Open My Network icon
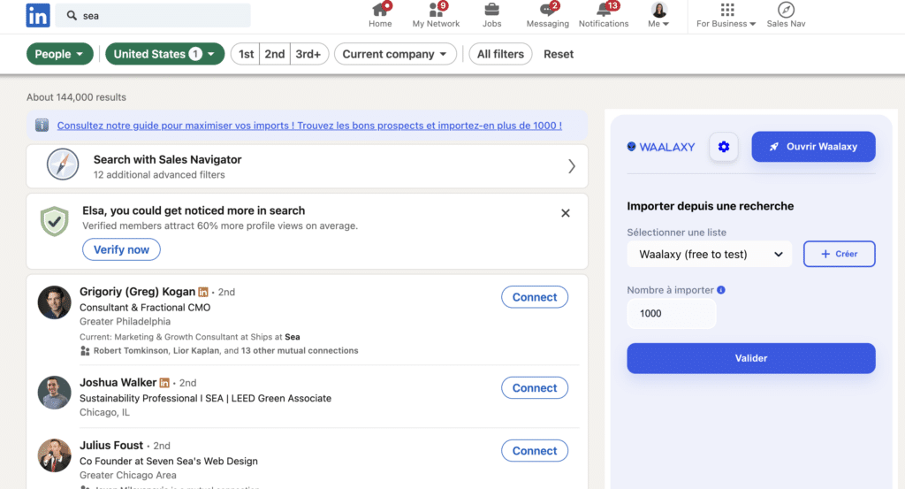Viewport: 905px width, 489px height. click(436, 10)
